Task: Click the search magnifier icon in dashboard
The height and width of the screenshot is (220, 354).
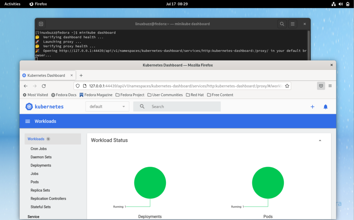Action: pyautogui.click(x=142, y=107)
